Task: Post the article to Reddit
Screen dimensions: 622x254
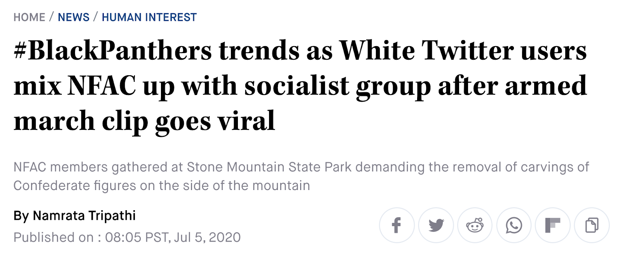Action: click(x=475, y=225)
